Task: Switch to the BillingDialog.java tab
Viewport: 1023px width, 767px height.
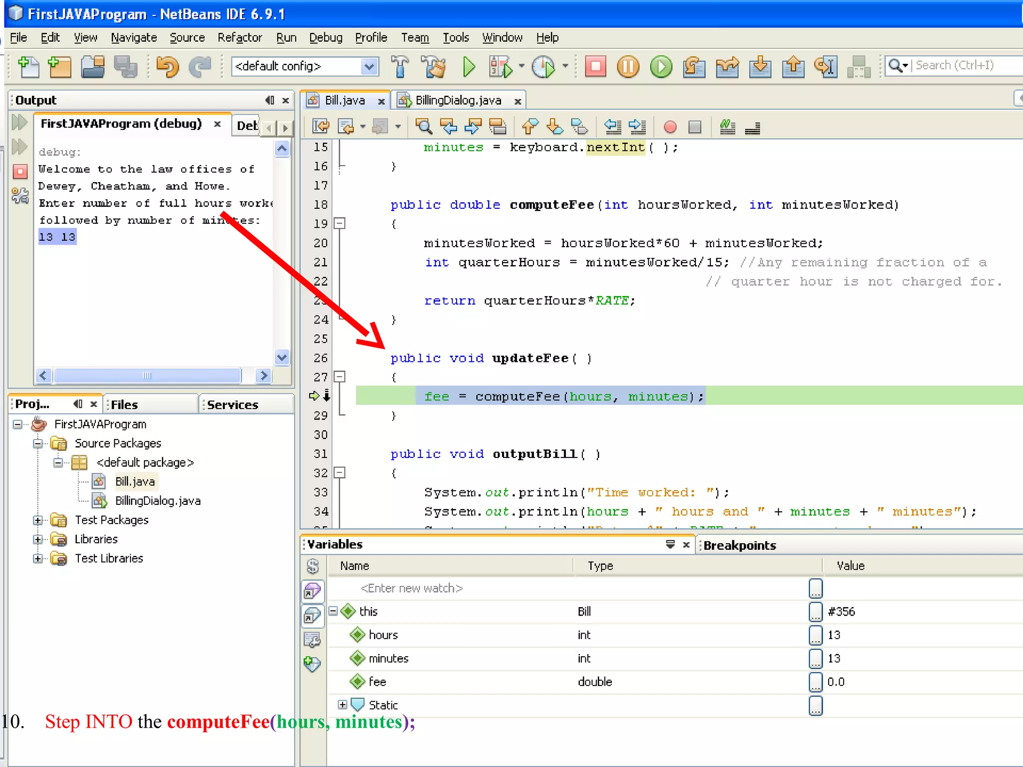Action: coord(458,100)
